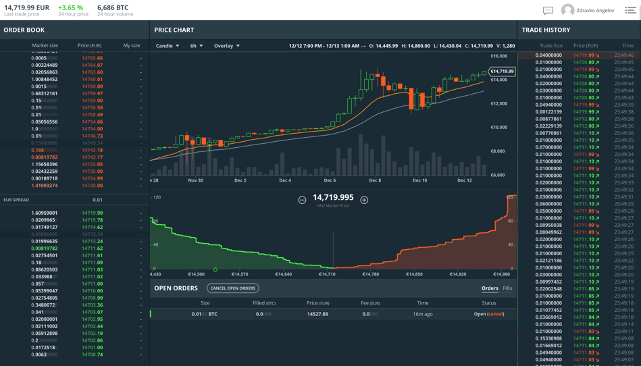641x366 pixels.
Task: Click ask price 14743.18 in order book
Action: coord(93,150)
